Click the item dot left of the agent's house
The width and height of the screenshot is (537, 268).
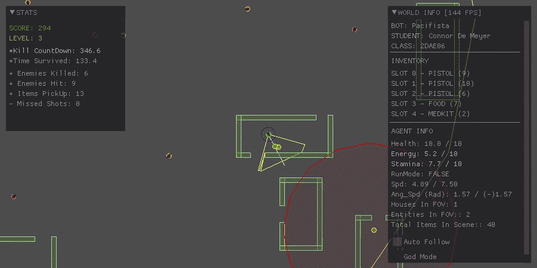(x=169, y=156)
